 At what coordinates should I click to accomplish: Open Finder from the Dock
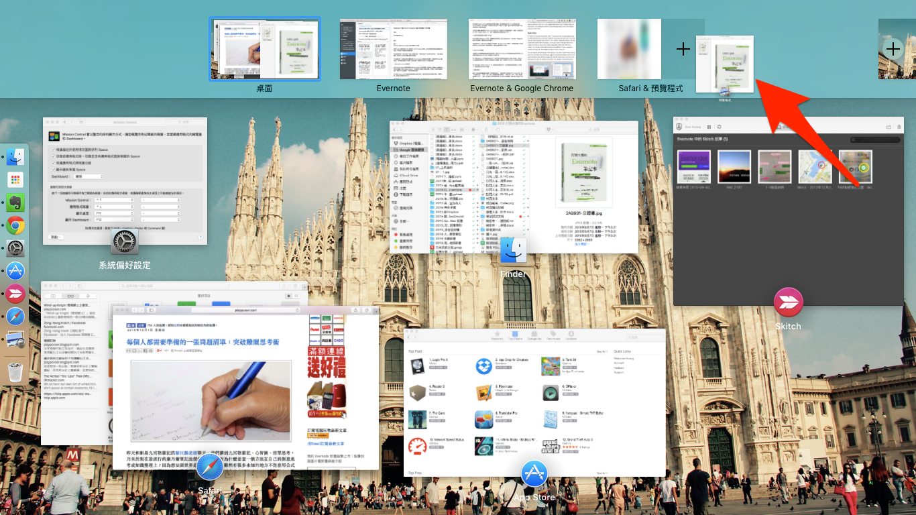click(15, 158)
